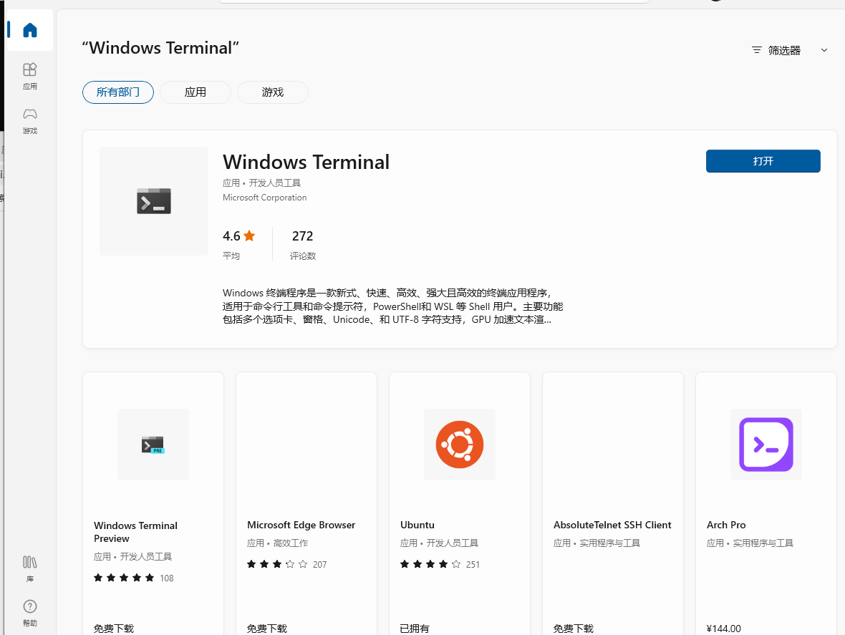Click the Windows Terminal description text

pyautogui.click(x=392, y=306)
